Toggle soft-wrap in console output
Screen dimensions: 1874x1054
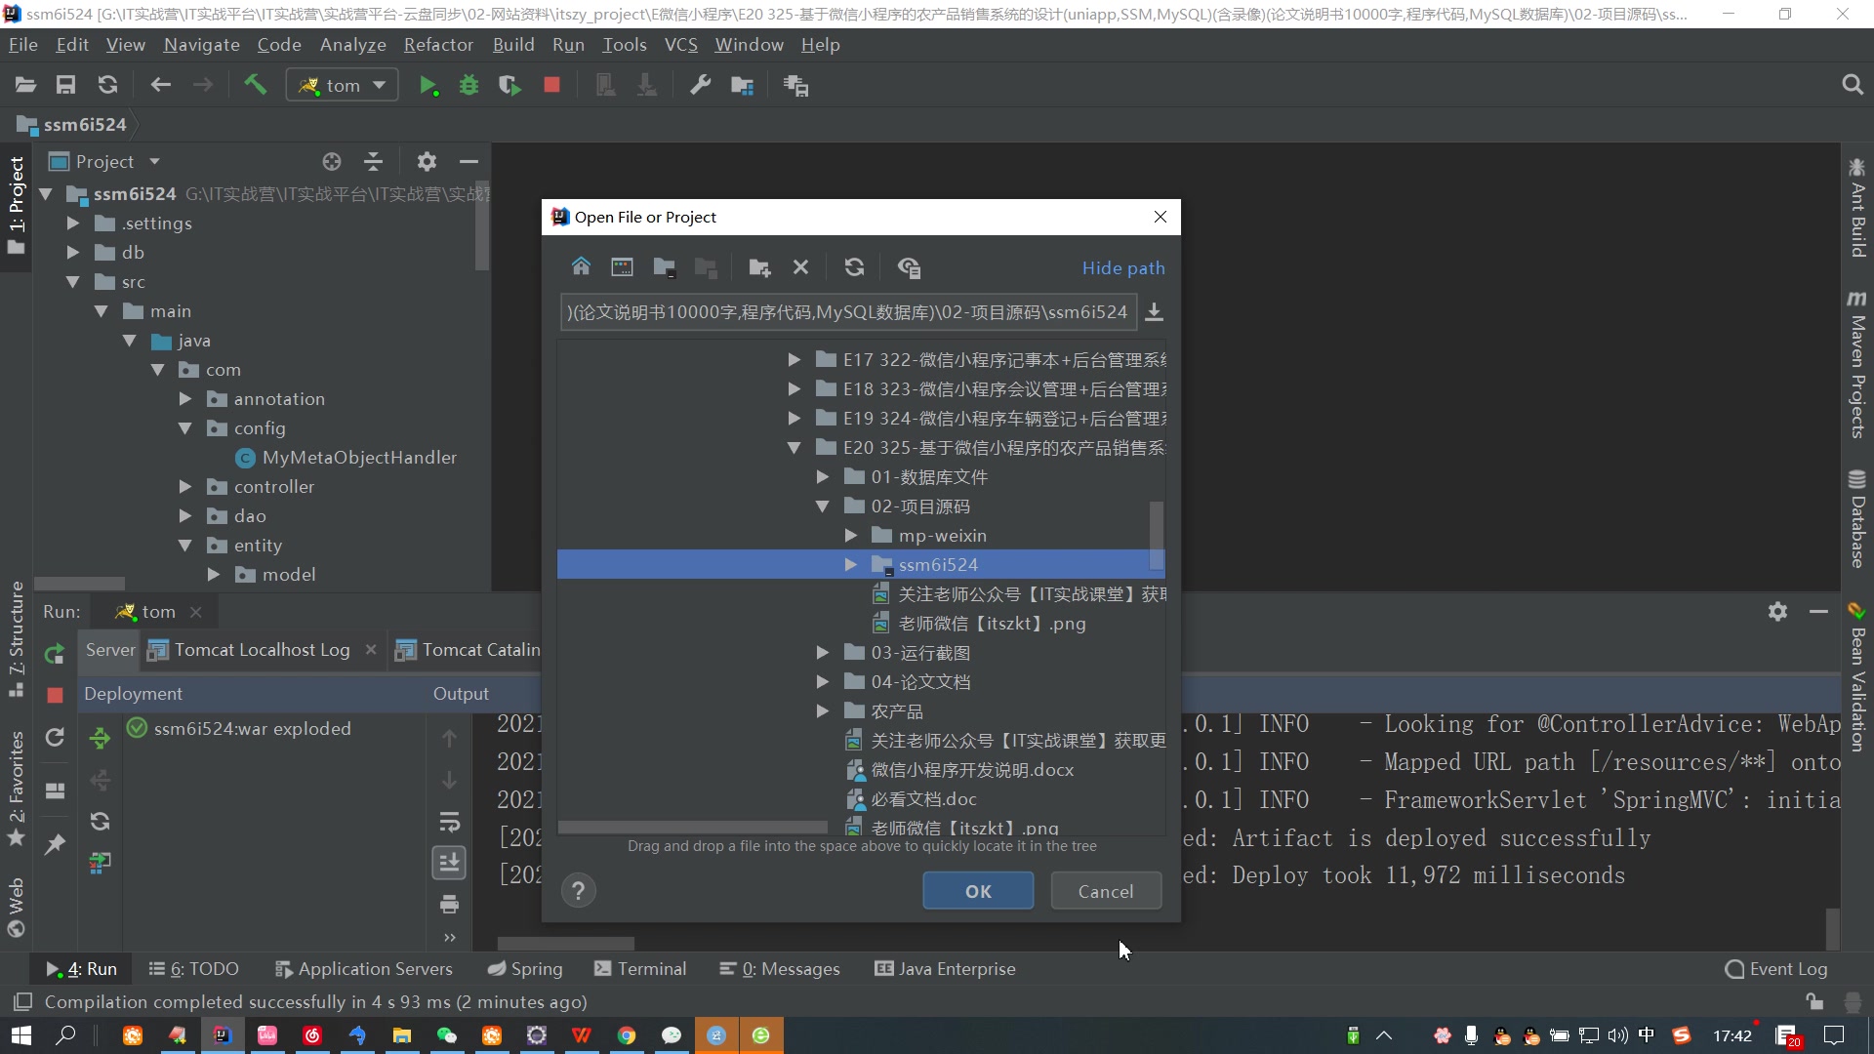pos(449,822)
